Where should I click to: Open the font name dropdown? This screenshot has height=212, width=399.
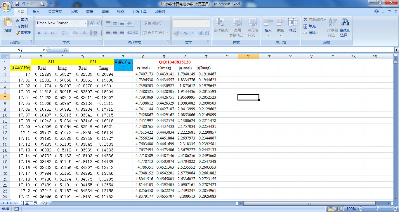coord(72,23)
